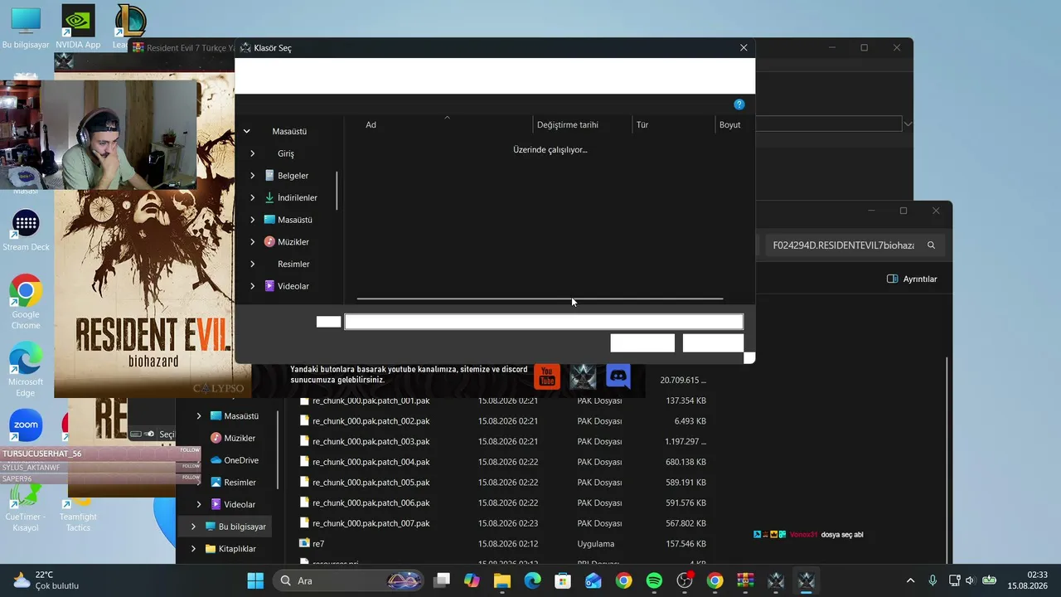Click the microphone icon in the system tray
The height and width of the screenshot is (597, 1061).
click(x=933, y=580)
